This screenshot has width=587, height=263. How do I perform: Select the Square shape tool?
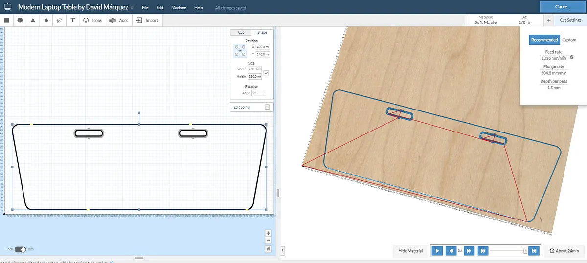pos(7,21)
